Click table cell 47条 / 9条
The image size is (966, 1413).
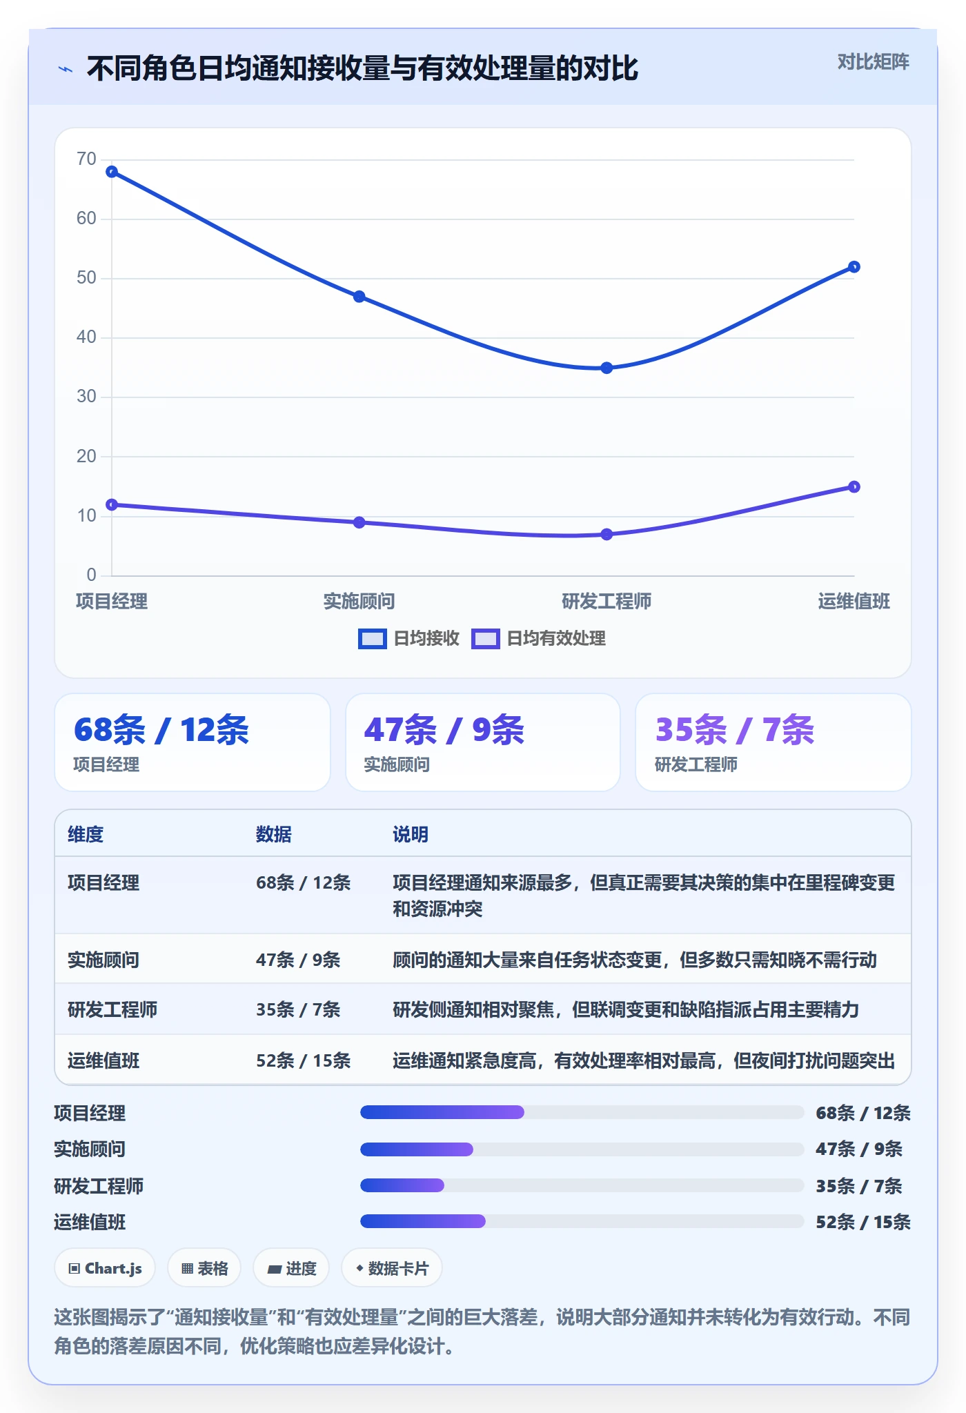tap(298, 960)
